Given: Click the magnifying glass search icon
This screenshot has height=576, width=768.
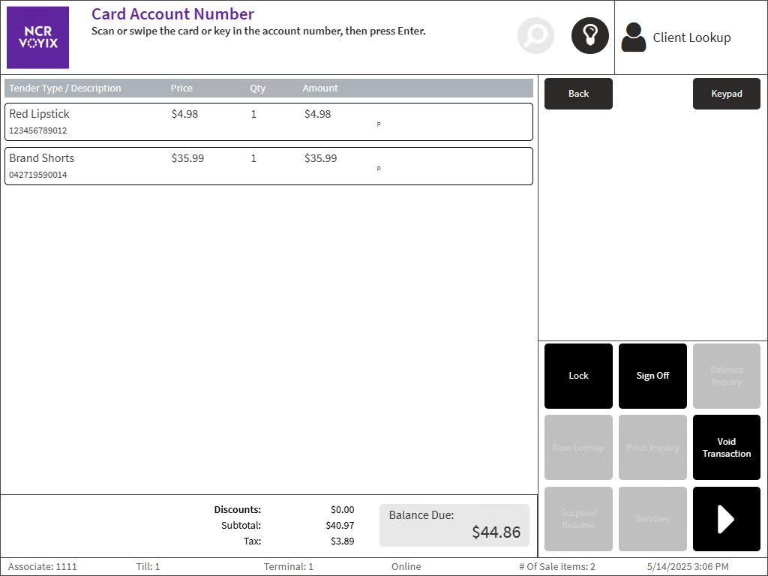Looking at the screenshot, I should [x=535, y=36].
